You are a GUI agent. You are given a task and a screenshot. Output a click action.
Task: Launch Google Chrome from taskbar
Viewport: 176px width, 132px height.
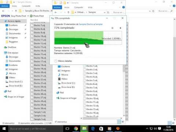[x=76, y=129]
